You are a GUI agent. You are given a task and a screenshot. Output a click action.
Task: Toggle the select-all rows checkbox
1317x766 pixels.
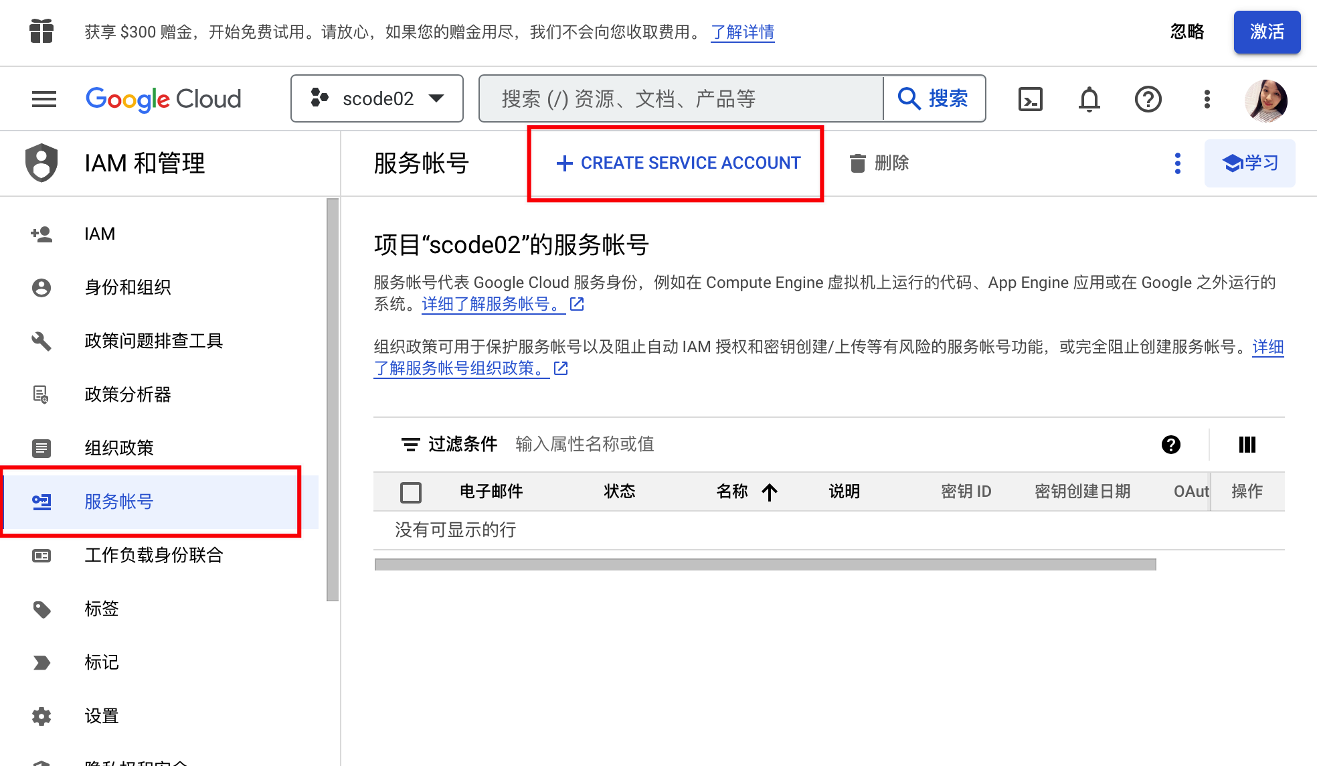click(410, 492)
